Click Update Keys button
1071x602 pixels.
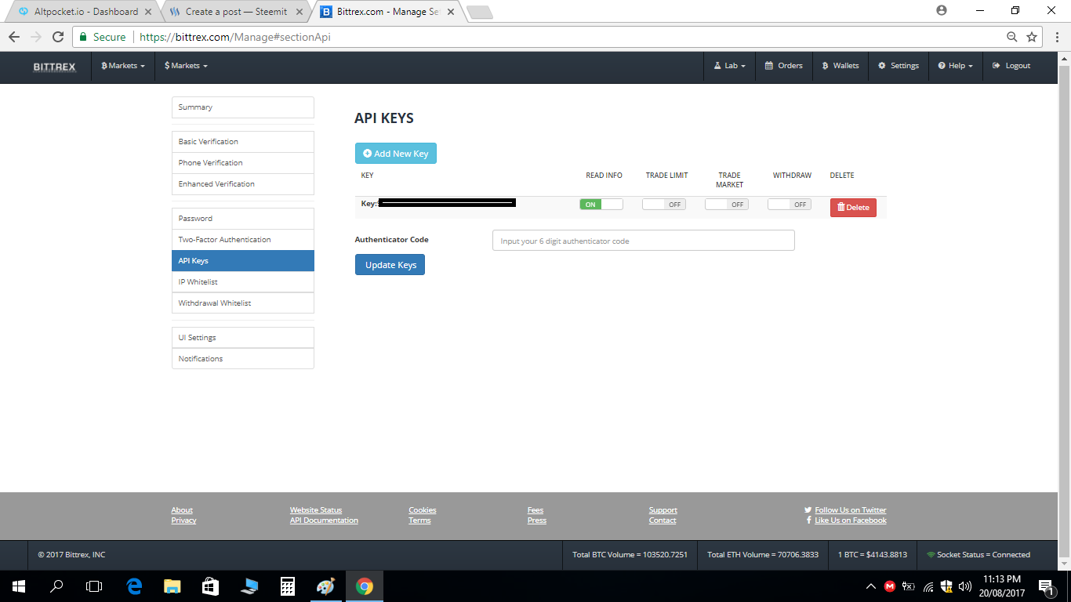(390, 265)
